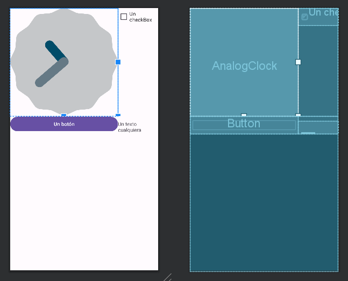Viewport: 348px width, 281px height.
Task: Click white bottom-center handle of blueprint AnalogClock
Action: [244, 115]
